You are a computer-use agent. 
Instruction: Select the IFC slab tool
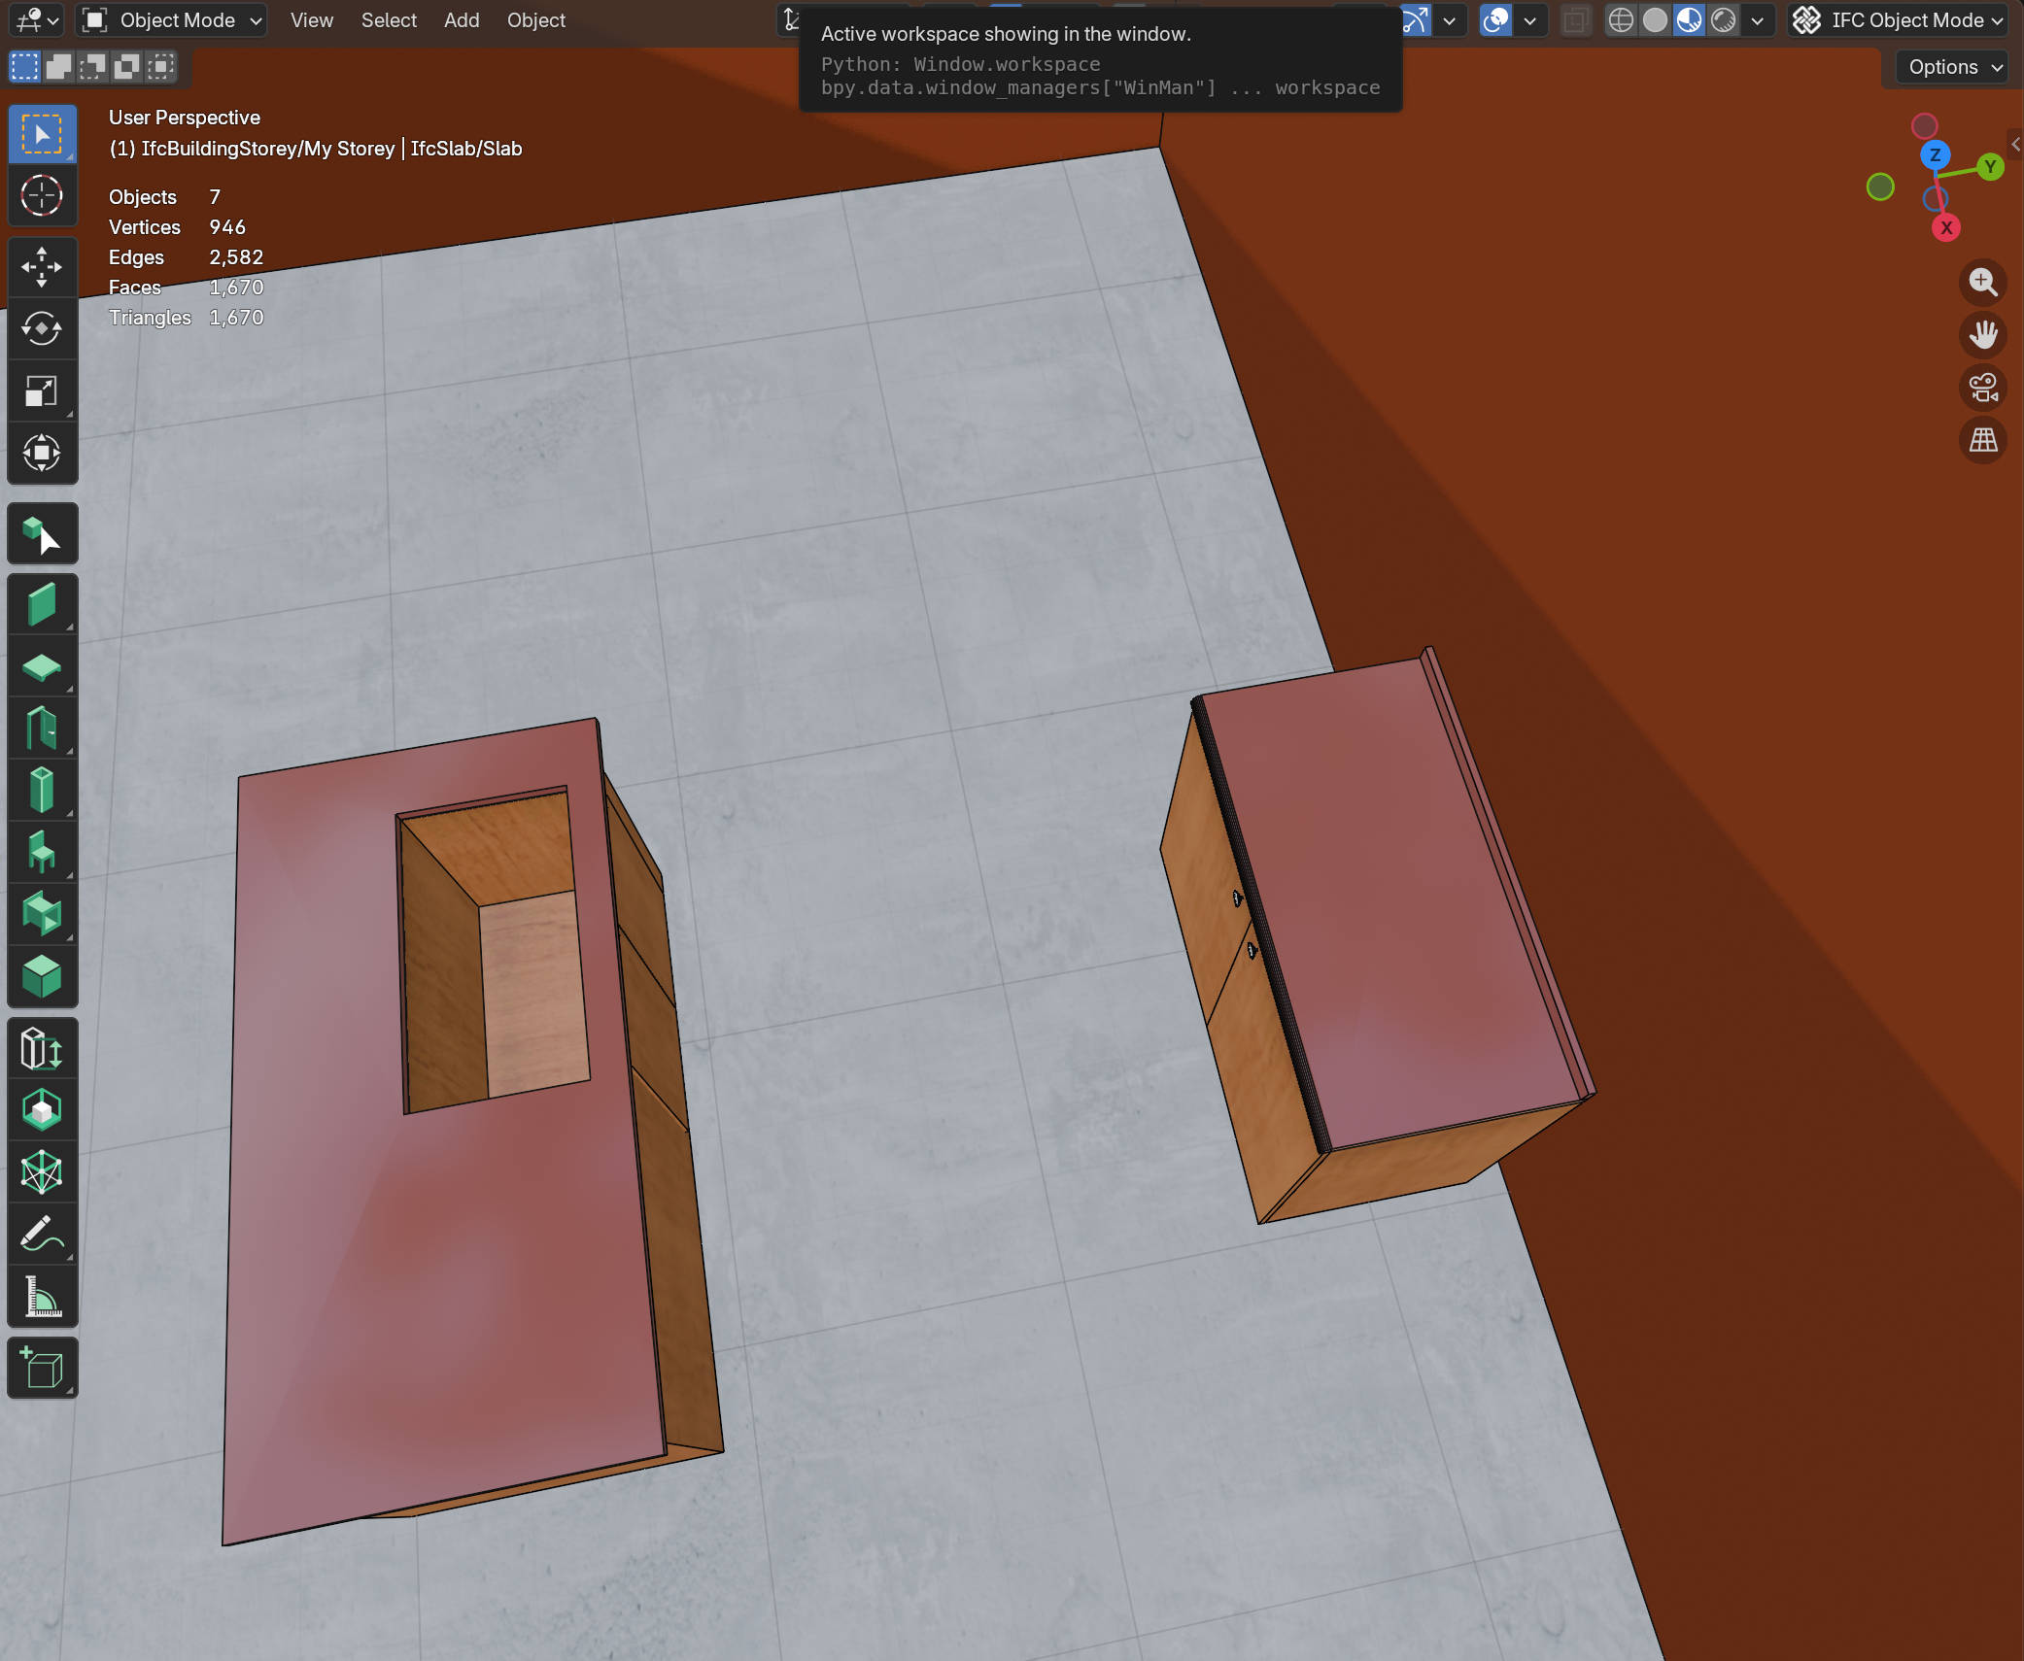[42, 667]
